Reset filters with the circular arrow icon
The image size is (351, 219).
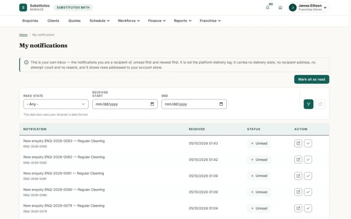coord(320,104)
